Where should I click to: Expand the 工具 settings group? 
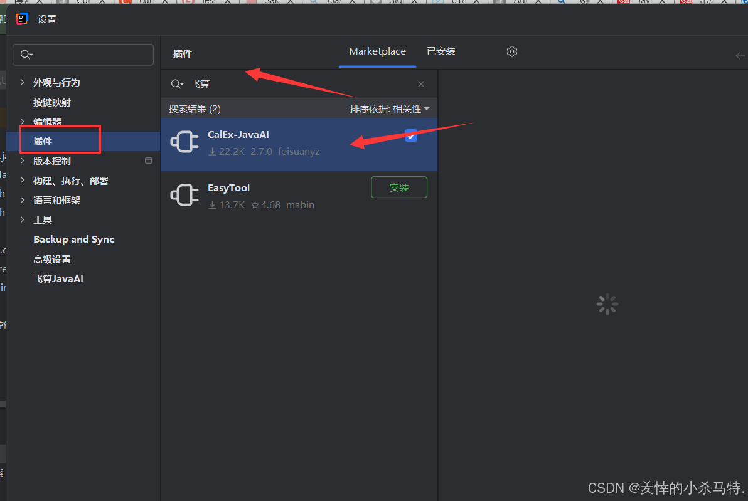(23, 219)
